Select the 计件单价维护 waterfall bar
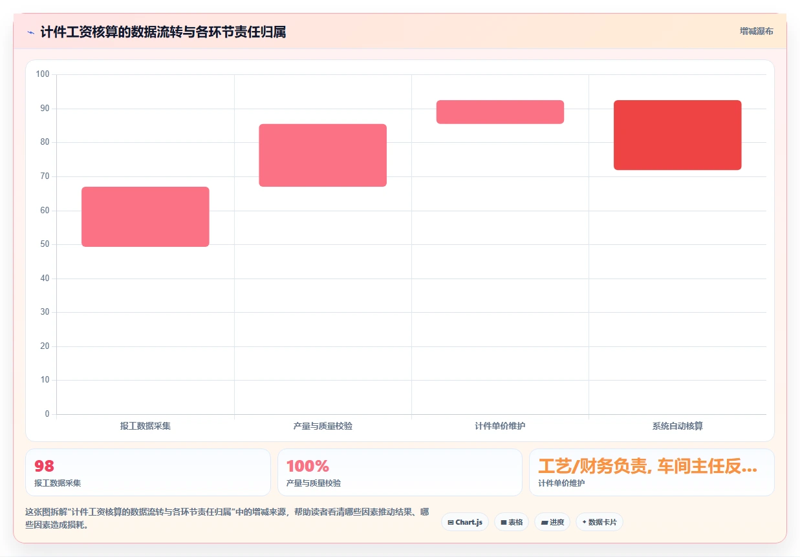 point(500,112)
